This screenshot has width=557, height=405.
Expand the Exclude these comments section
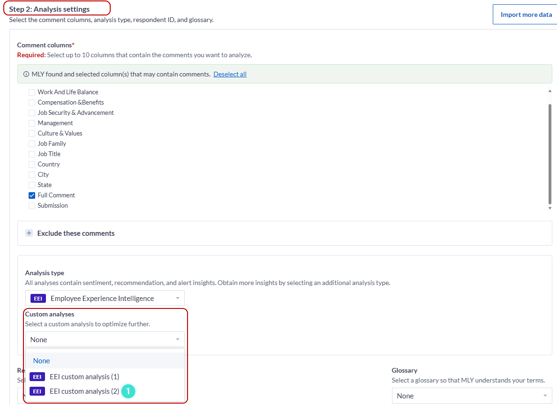(29, 233)
